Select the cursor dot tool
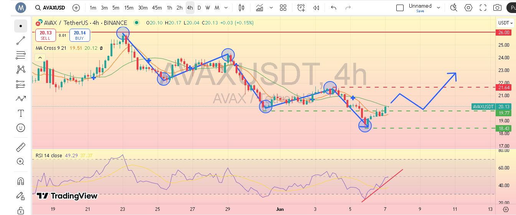 [x=21, y=26]
